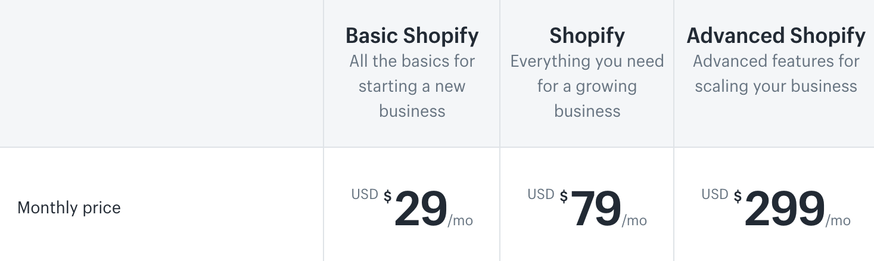Click the USD label beside $299
874x261 pixels.
pyautogui.click(x=715, y=194)
